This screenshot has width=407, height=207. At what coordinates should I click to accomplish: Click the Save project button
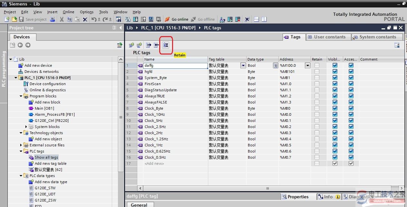pyautogui.click(x=33, y=19)
